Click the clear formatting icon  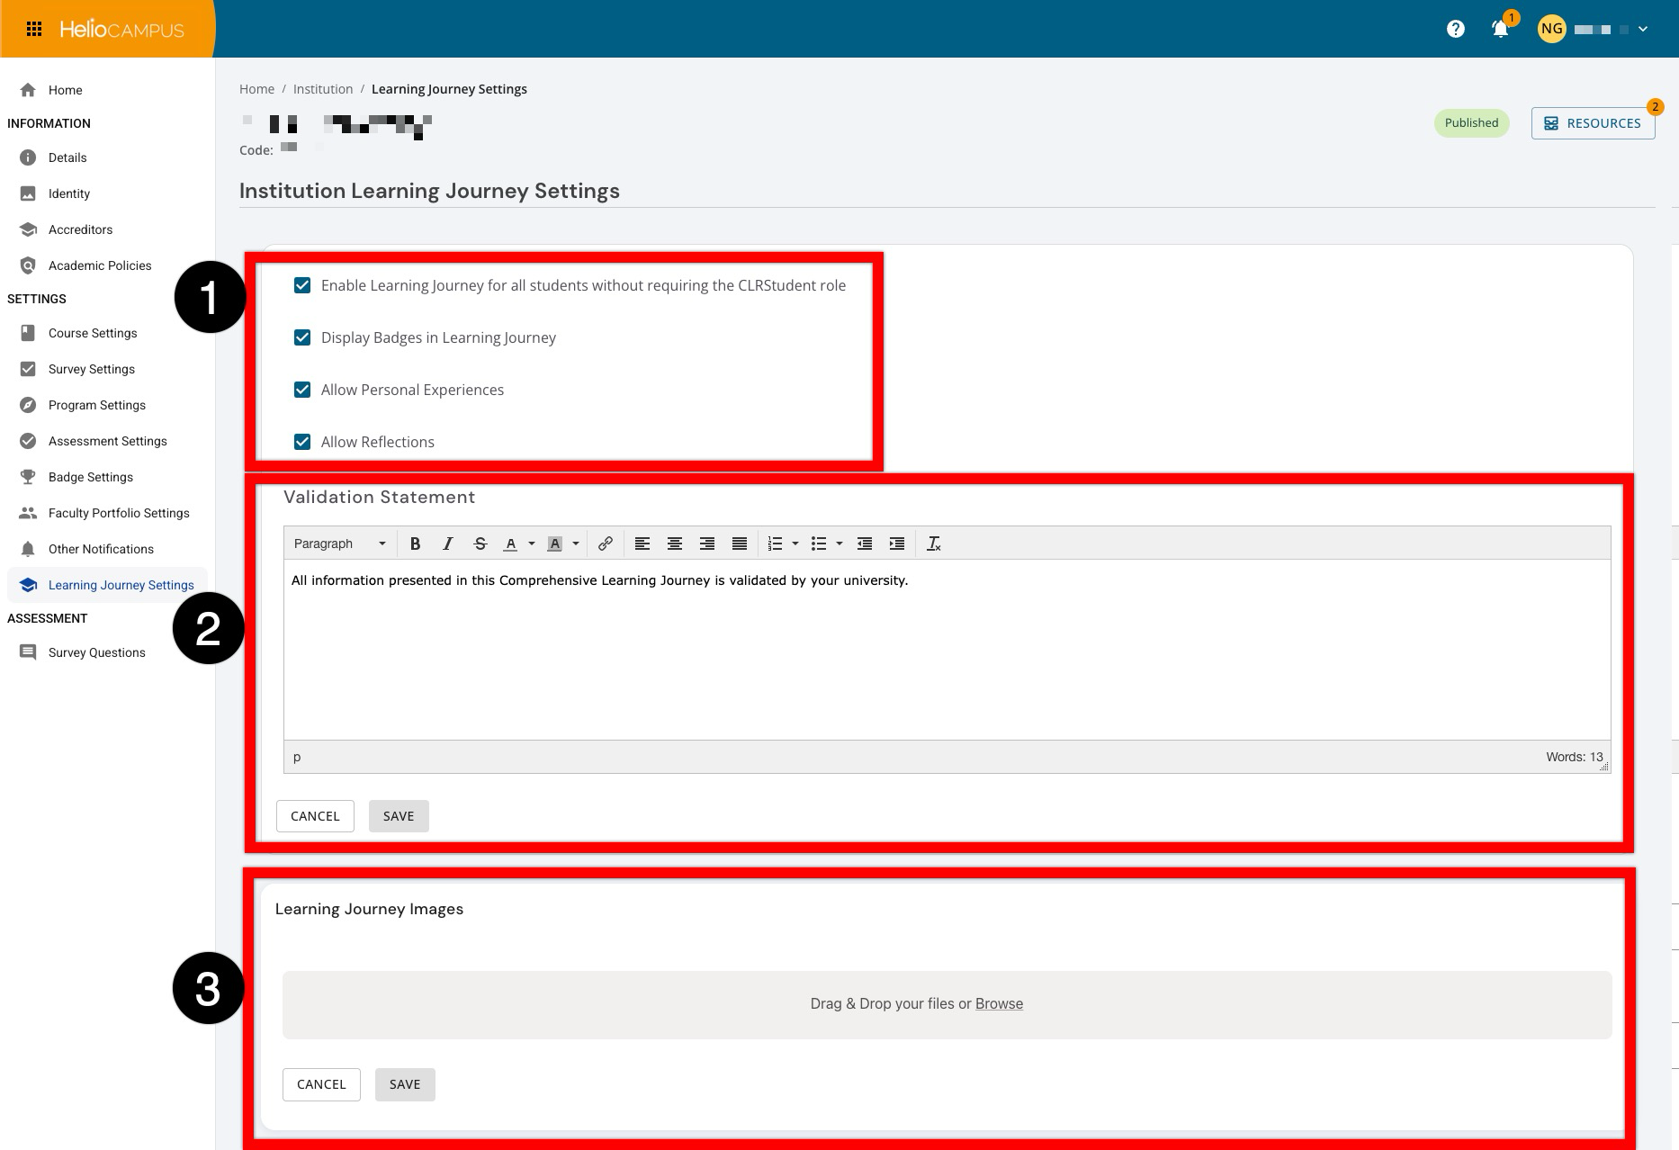(x=933, y=544)
